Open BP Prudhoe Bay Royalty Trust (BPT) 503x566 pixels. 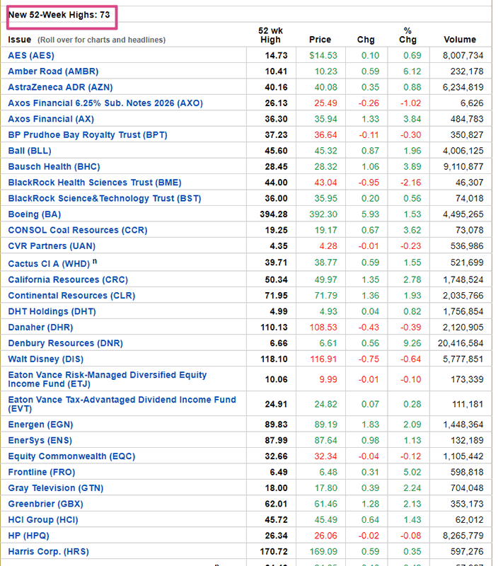click(88, 135)
